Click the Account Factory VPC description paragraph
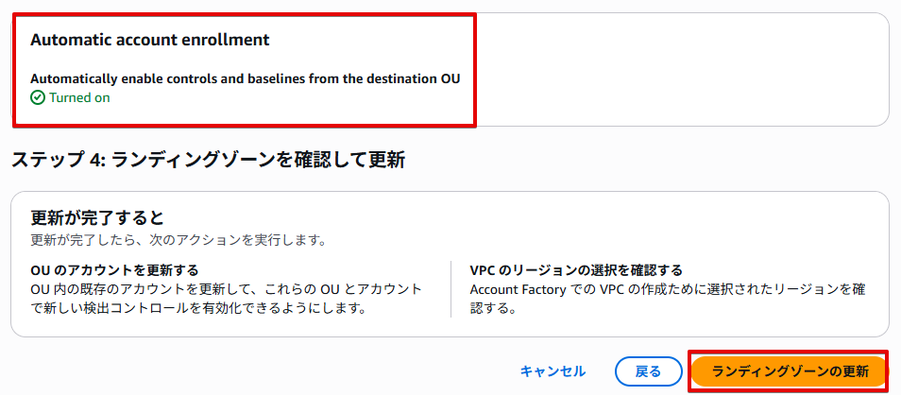This screenshot has width=901, height=396. (667, 299)
